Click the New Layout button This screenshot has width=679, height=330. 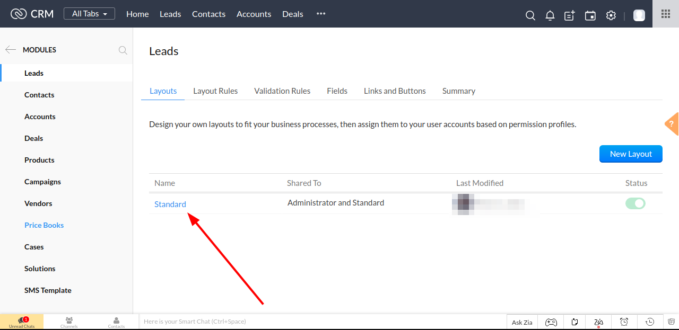(x=631, y=154)
